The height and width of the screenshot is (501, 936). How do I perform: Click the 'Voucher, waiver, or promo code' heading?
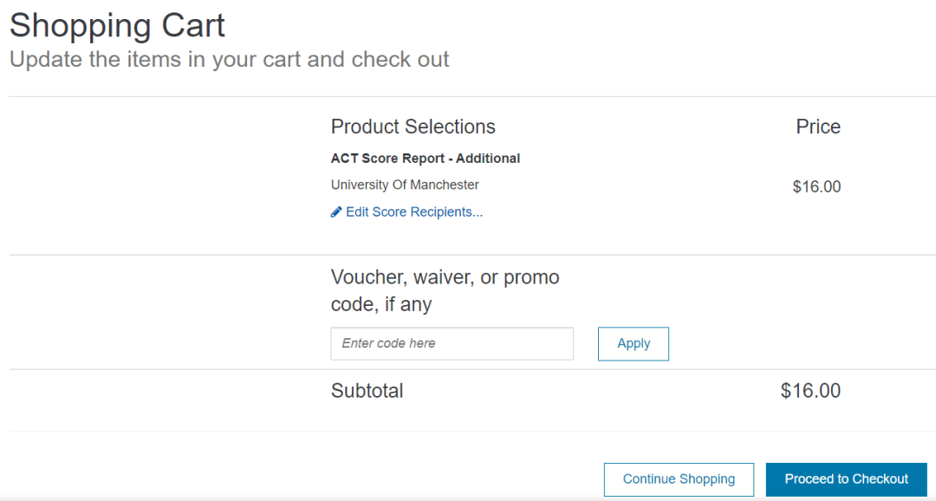pos(445,291)
